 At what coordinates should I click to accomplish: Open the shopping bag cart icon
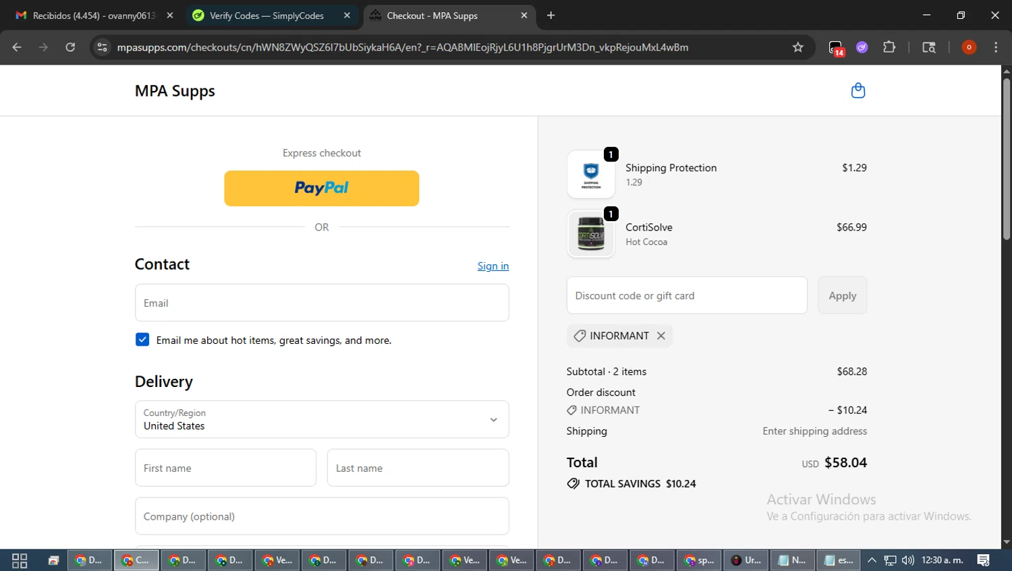[858, 90]
